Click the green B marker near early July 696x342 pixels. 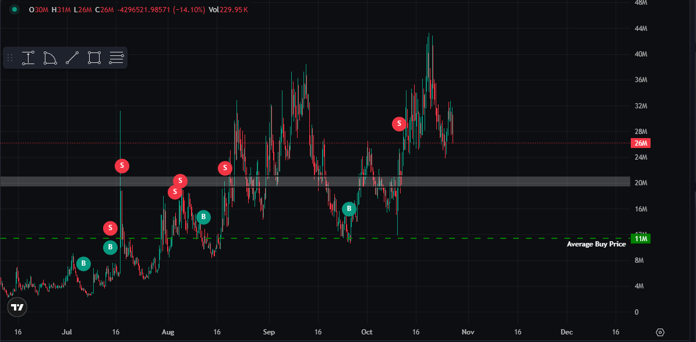83,263
